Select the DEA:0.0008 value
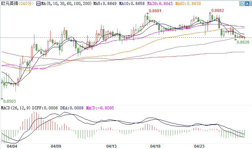The height and width of the screenshot is (149, 252). 72,108
